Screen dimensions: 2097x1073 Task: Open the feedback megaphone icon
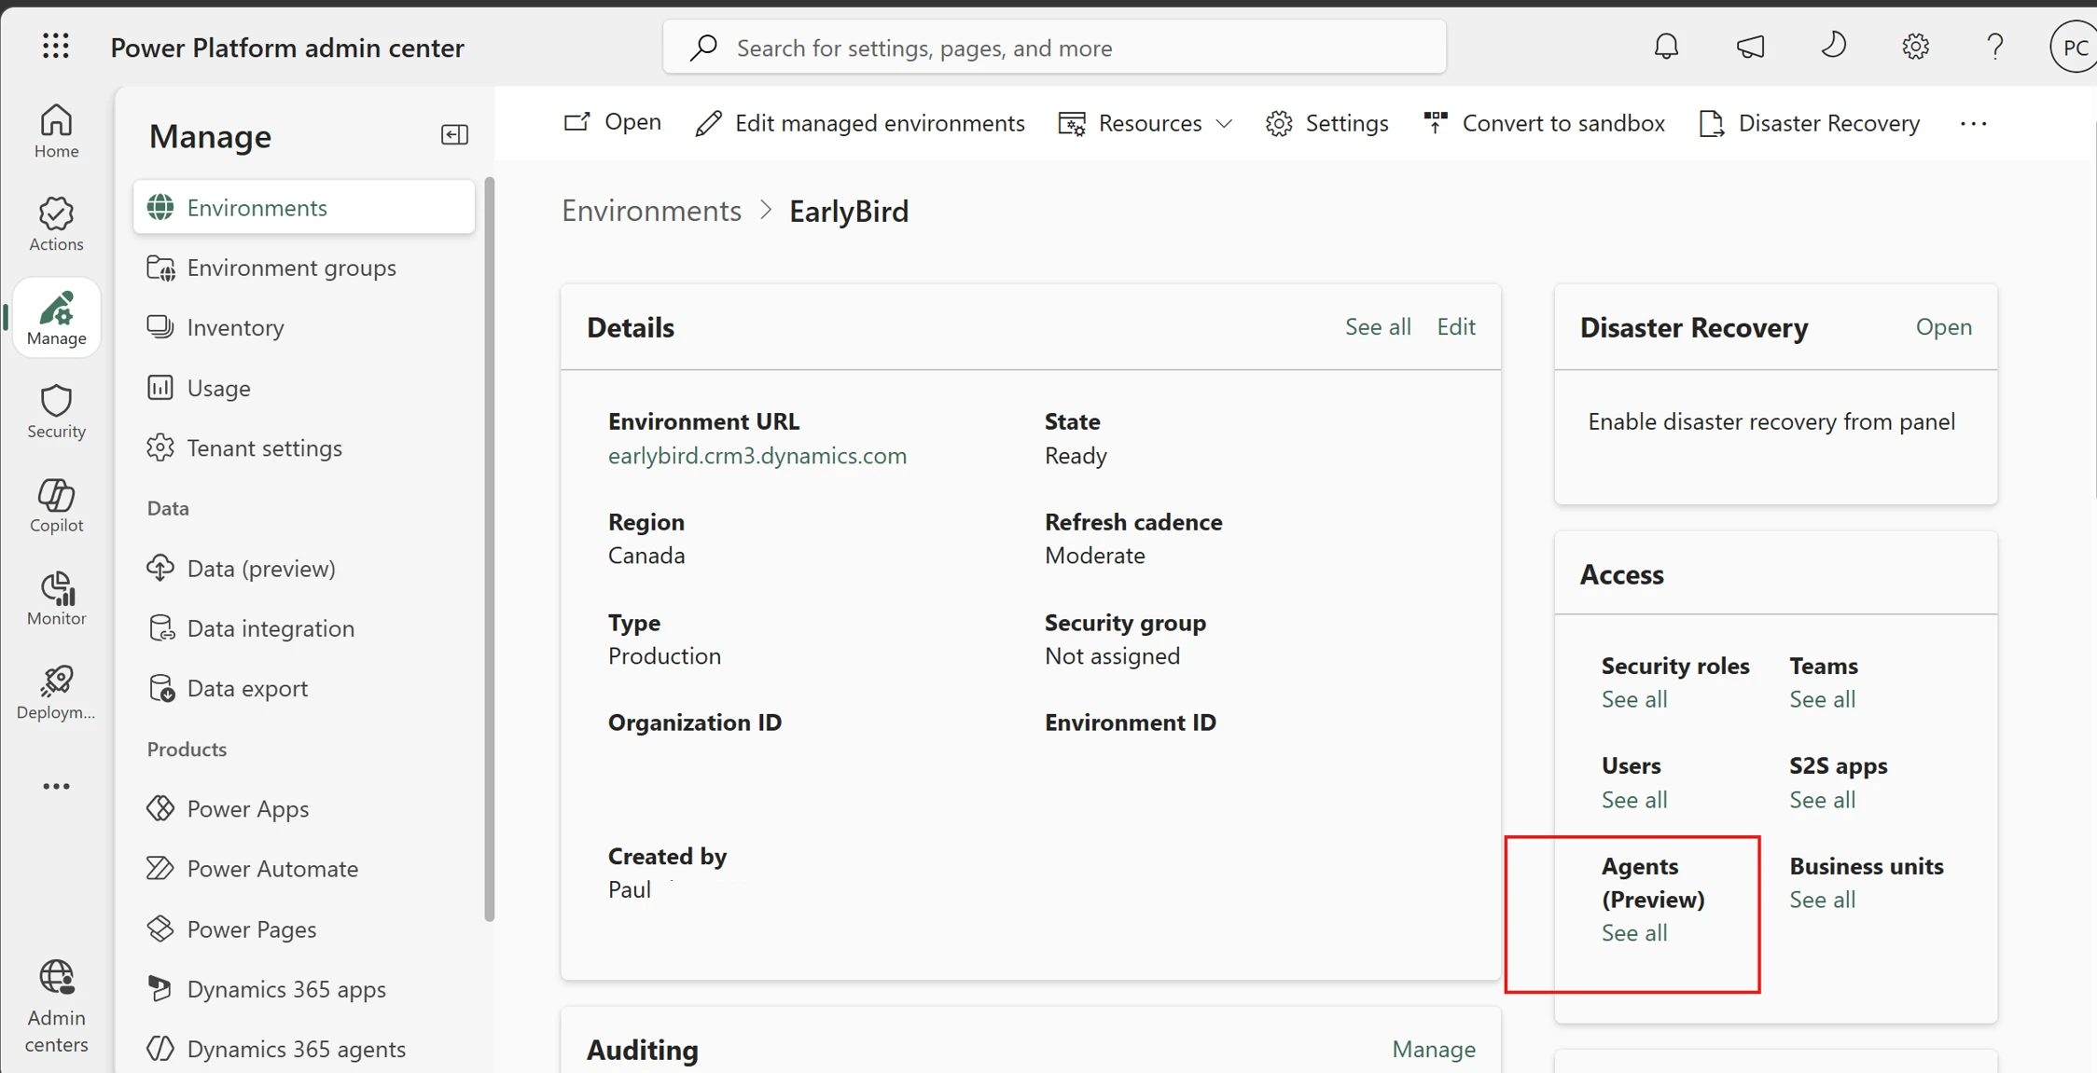(1750, 47)
